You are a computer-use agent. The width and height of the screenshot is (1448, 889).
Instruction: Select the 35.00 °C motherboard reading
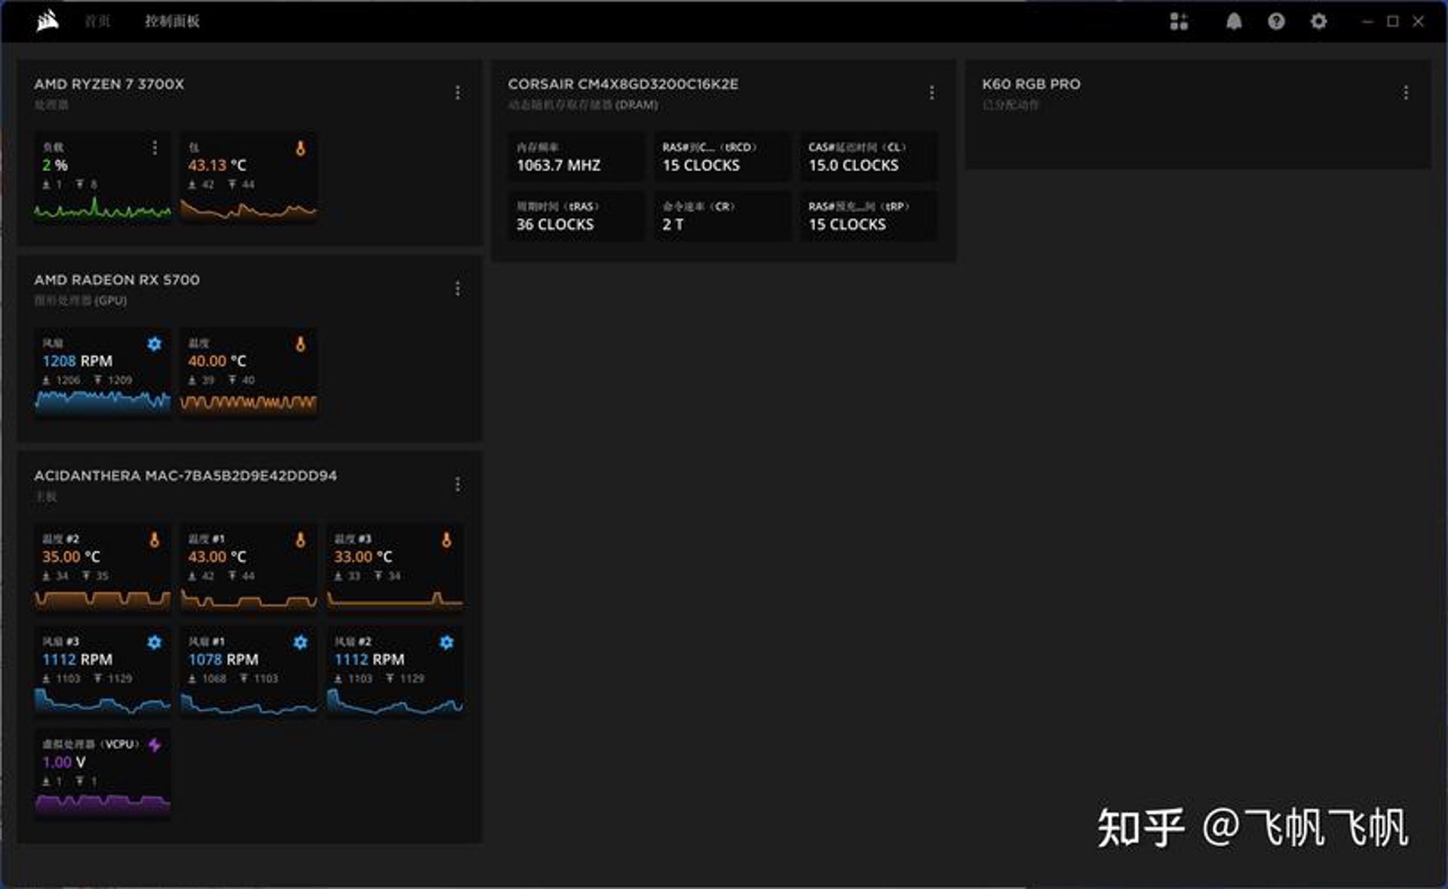click(x=71, y=556)
